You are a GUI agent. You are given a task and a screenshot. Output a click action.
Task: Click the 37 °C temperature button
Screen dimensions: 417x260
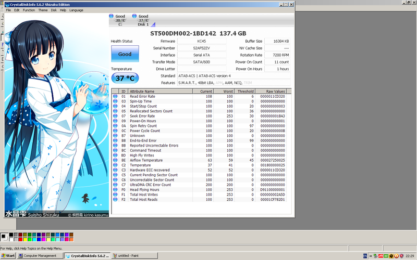125,78
